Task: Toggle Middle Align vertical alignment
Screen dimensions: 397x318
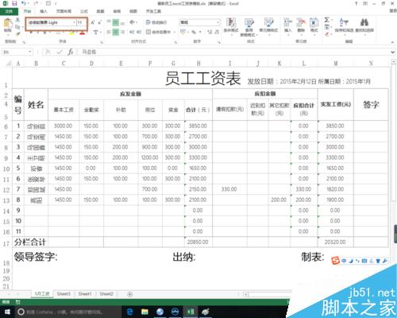Action: [116, 22]
